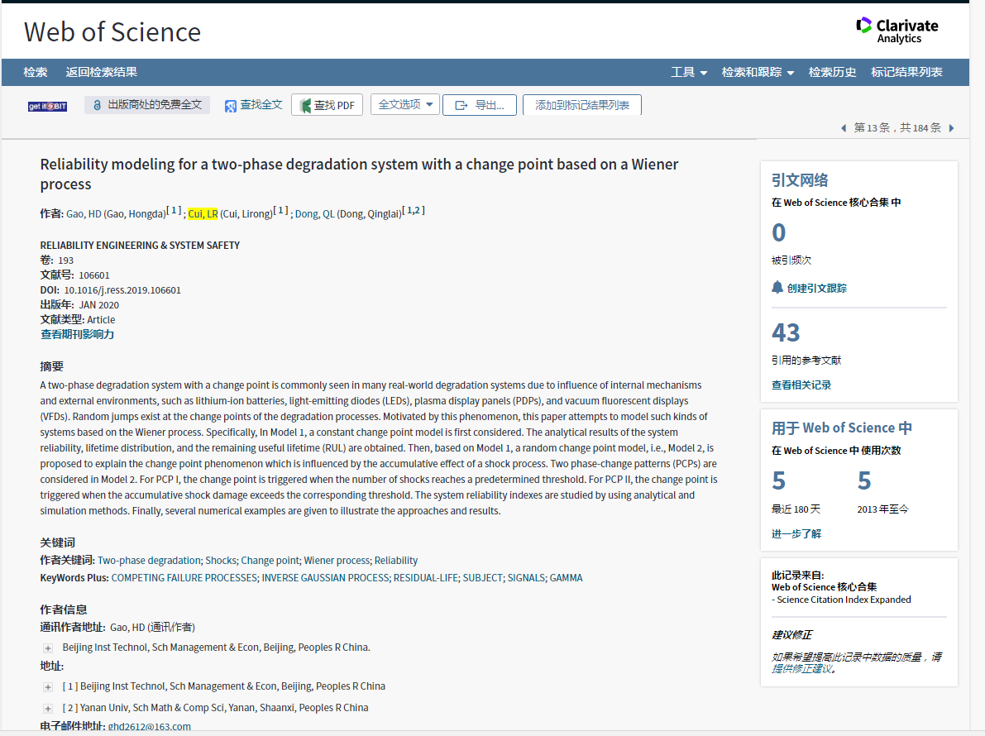Click the find full text search icon
The height and width of the screenshot is (736, 985).
coord(231,106)
